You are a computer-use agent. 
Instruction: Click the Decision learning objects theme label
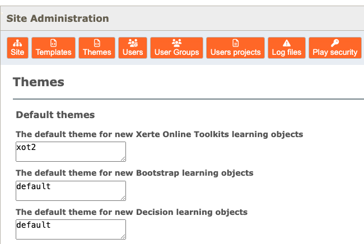(x=131, y=212)
